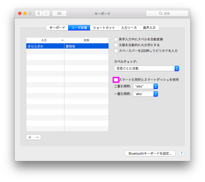Minimize the window with yellow button
The image size is (205, 182).
tap(25, 13)
